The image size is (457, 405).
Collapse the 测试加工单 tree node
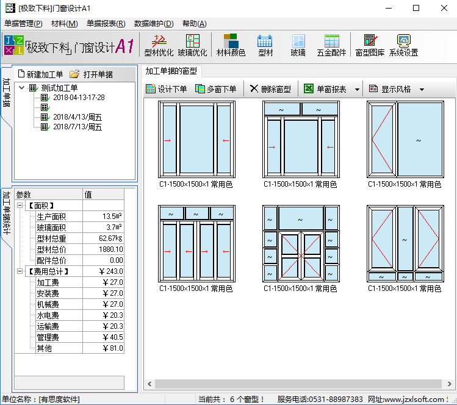pos(21,87)
